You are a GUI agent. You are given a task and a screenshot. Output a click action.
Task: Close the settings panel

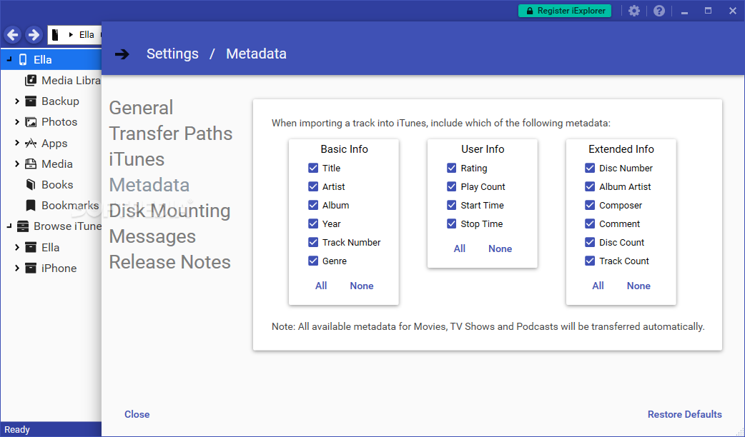[137, 414]
